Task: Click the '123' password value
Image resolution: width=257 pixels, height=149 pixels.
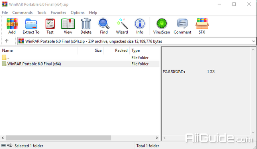Action: click(211, 71)
